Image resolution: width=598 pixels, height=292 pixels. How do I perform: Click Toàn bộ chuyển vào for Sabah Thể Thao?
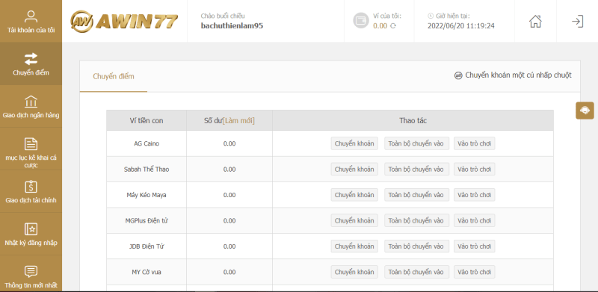pos(416,170)
